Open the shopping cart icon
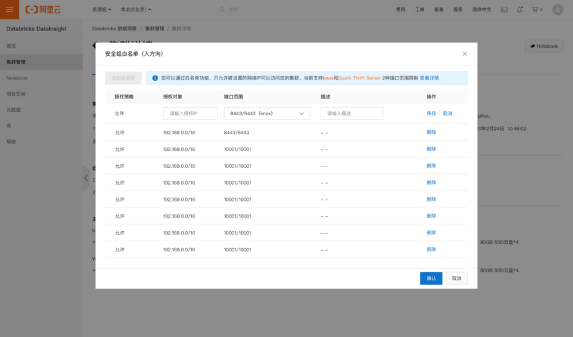 click(x=537, y=10)
